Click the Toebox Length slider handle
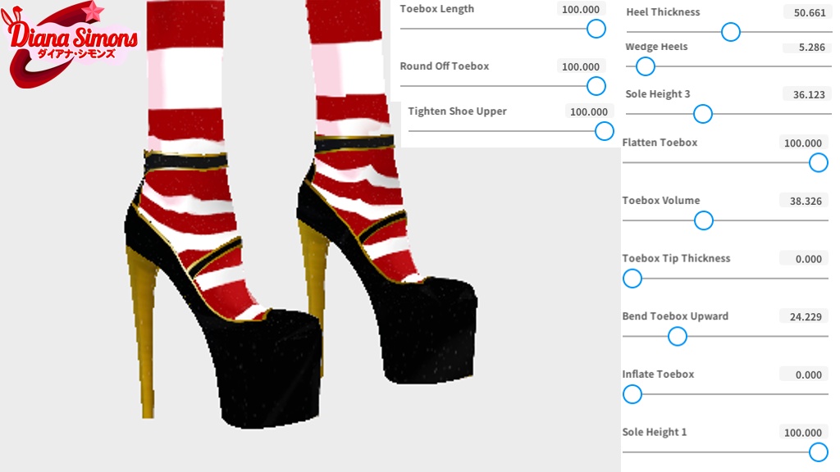 point(596,29)
